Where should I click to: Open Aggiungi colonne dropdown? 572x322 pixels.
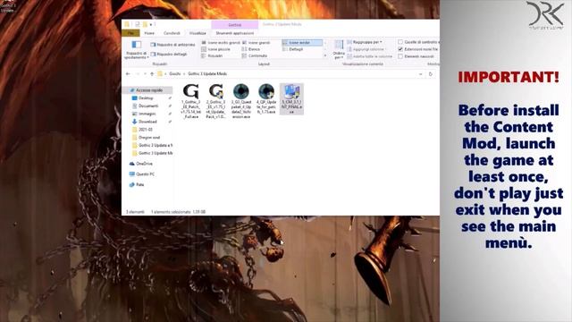point(366,49)
